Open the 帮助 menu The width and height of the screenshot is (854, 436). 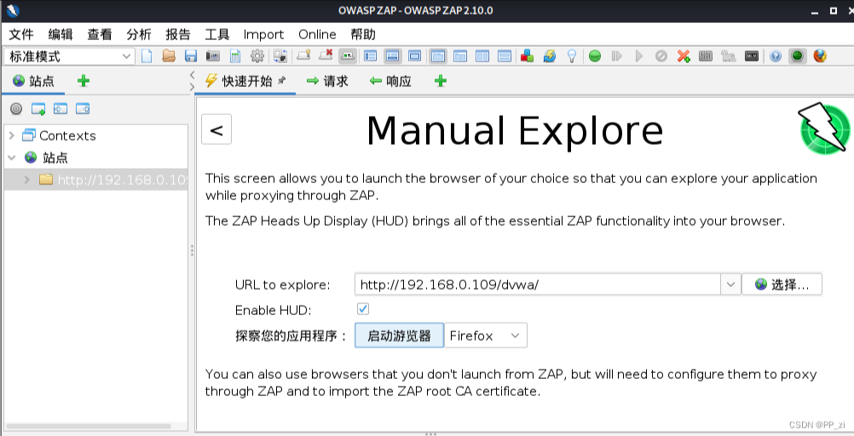[363, 34]
